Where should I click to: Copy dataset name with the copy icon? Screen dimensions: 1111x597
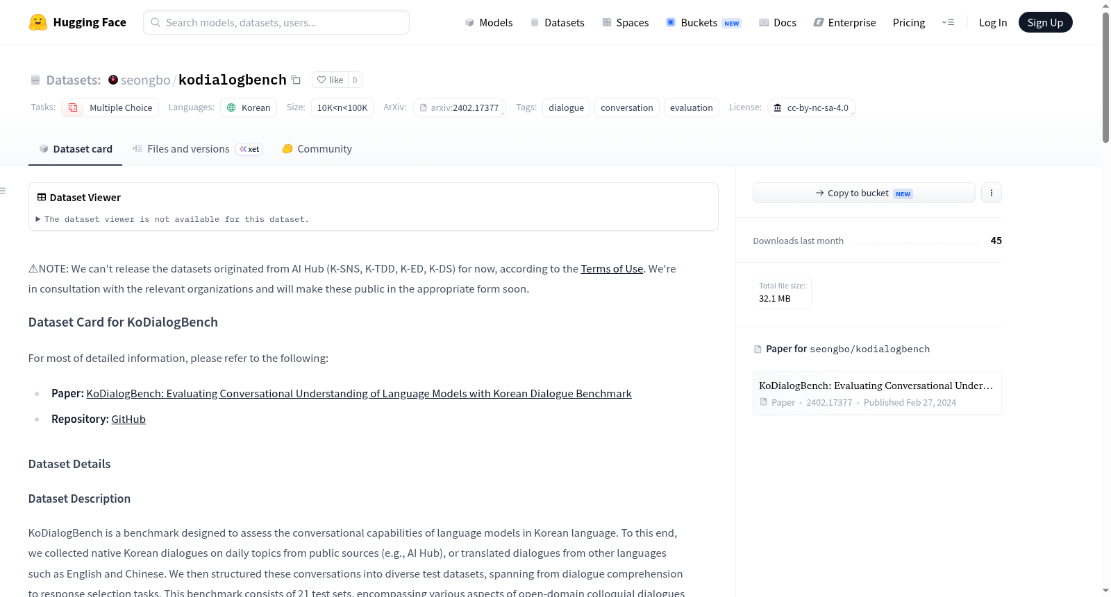tap(296, 80)
